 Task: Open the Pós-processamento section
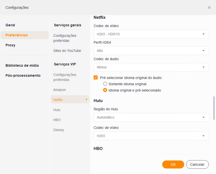23,75
